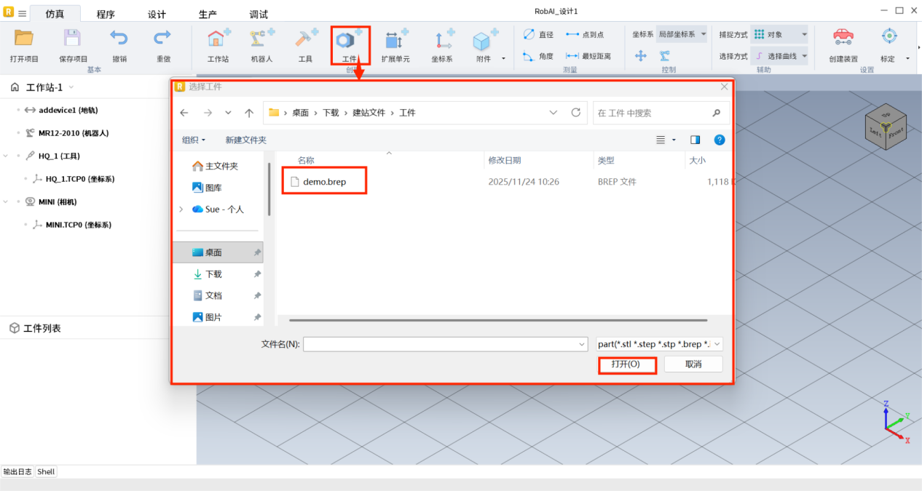
Task: Select the demo.brep file
Action: point(324,182)
